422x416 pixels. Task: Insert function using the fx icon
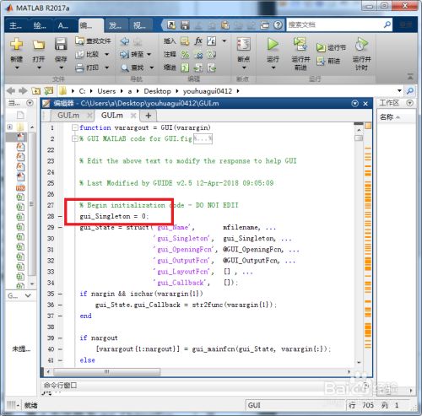(198, 41)
